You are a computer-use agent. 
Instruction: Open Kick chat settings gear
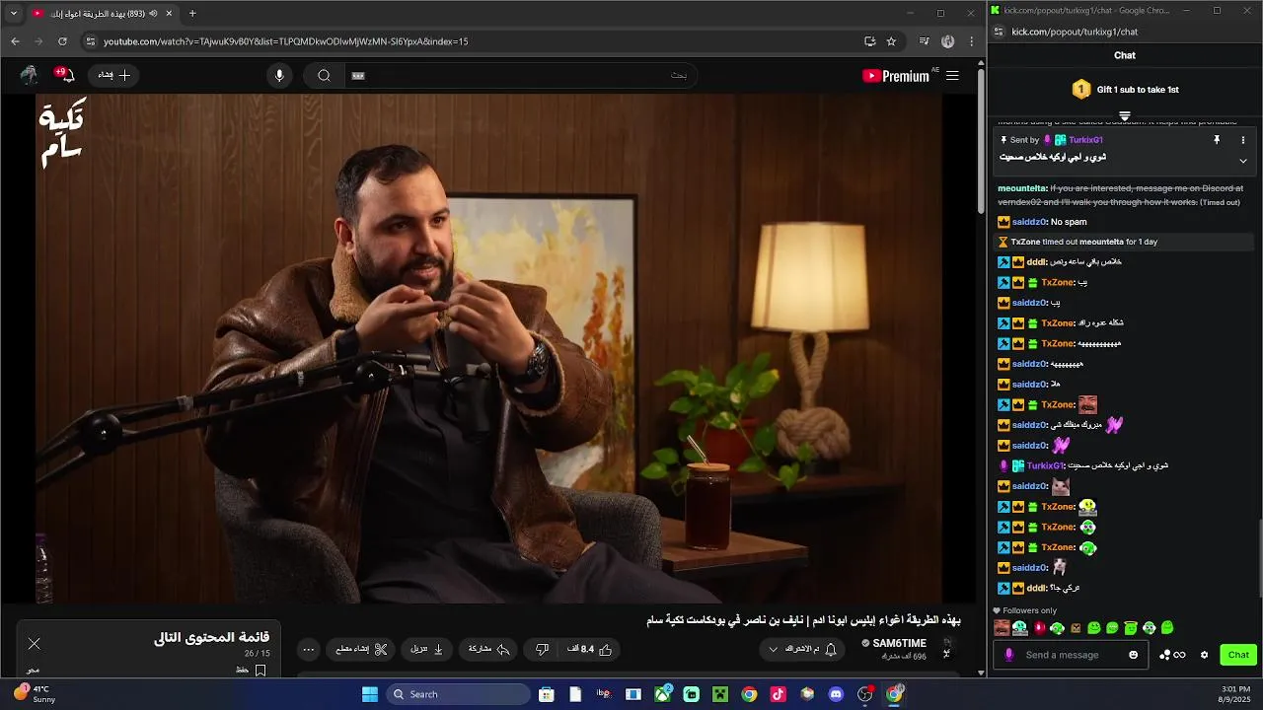(x=1204, y=655)
